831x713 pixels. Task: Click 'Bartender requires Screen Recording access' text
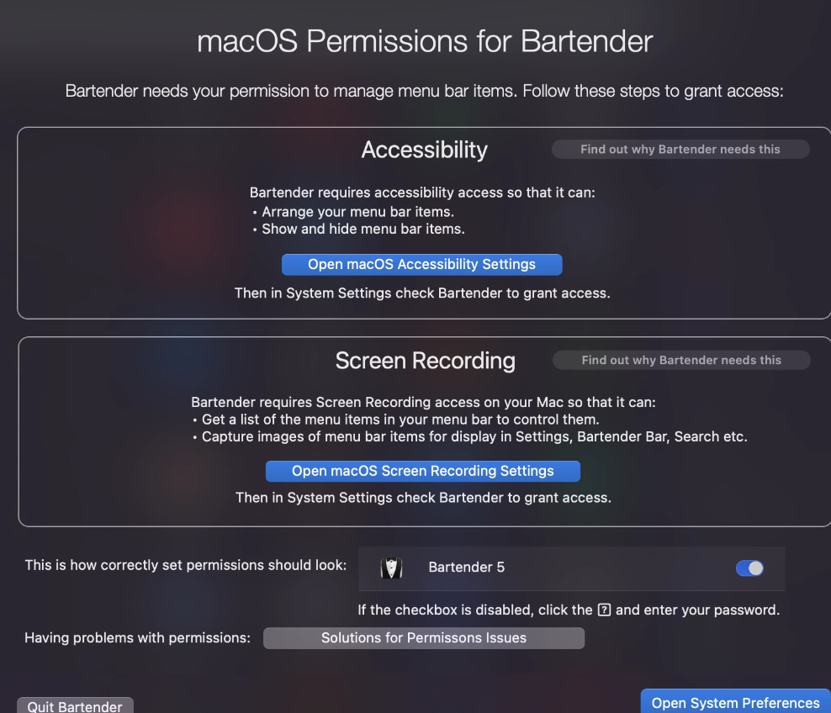click(x=423, y=402)
